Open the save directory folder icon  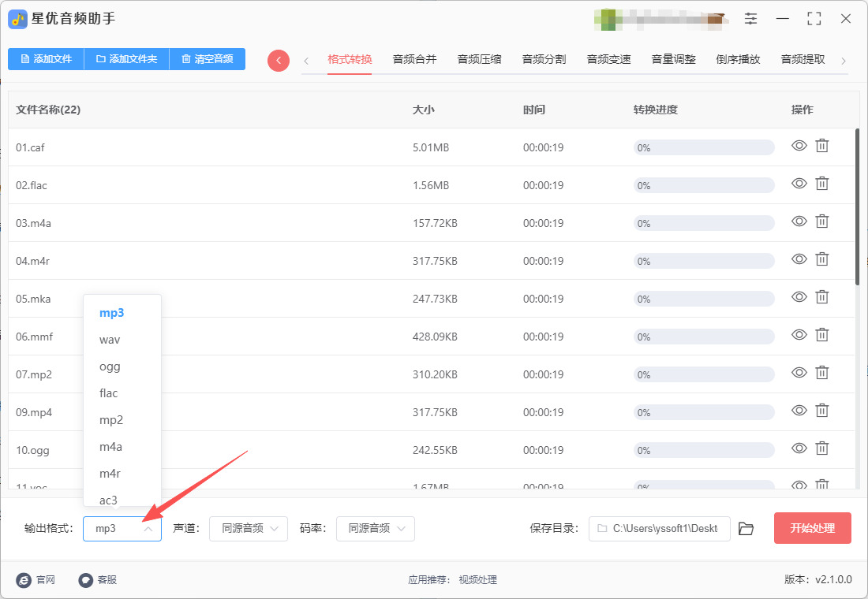pos(746,529)
